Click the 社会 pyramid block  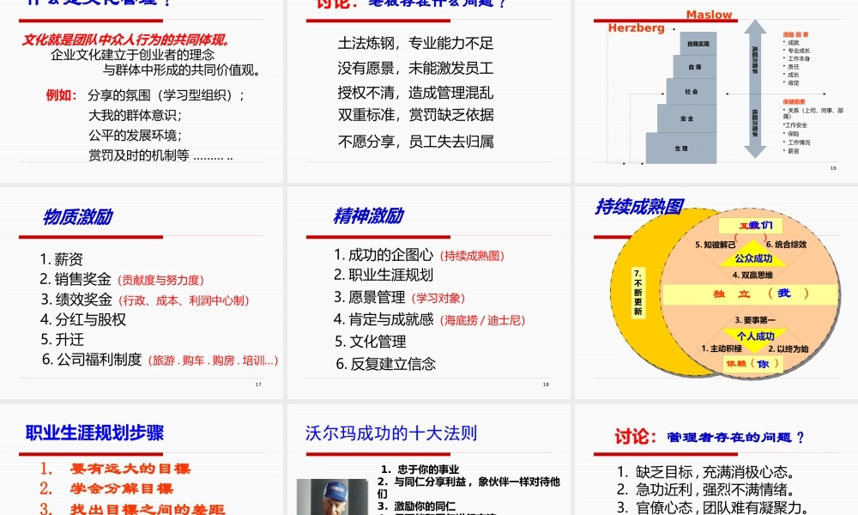(x=692, y=91)
